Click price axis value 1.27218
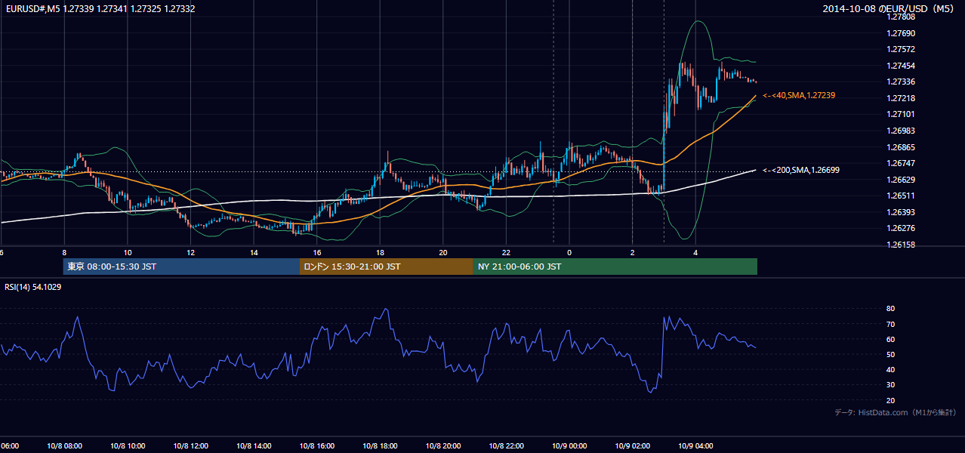This screenshot has height=453, width=965. click(x=902, y=98)
